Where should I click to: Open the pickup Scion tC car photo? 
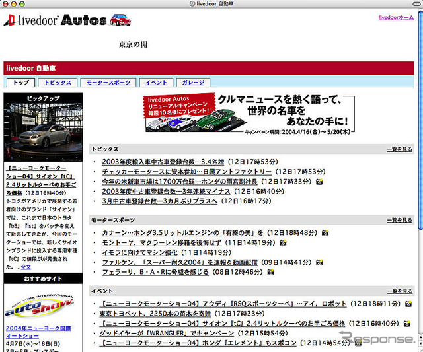[x=43, y=132]
